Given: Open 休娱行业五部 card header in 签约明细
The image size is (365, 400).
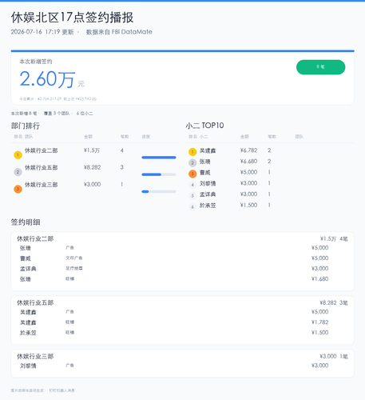Looking at the screenshot, I should tap(35, 302).
